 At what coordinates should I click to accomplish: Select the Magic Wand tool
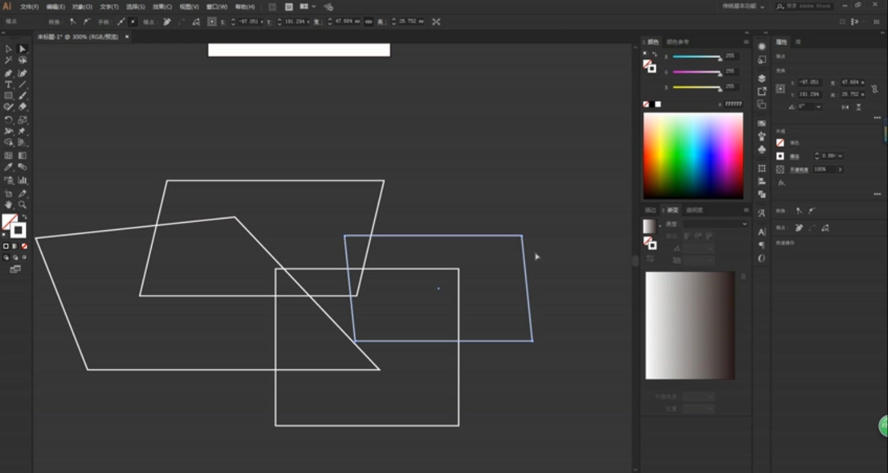[8, 61]
